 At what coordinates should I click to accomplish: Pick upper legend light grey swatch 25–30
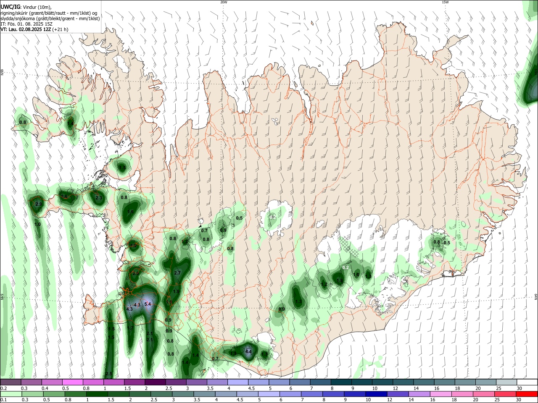click(x=506, y=382)
